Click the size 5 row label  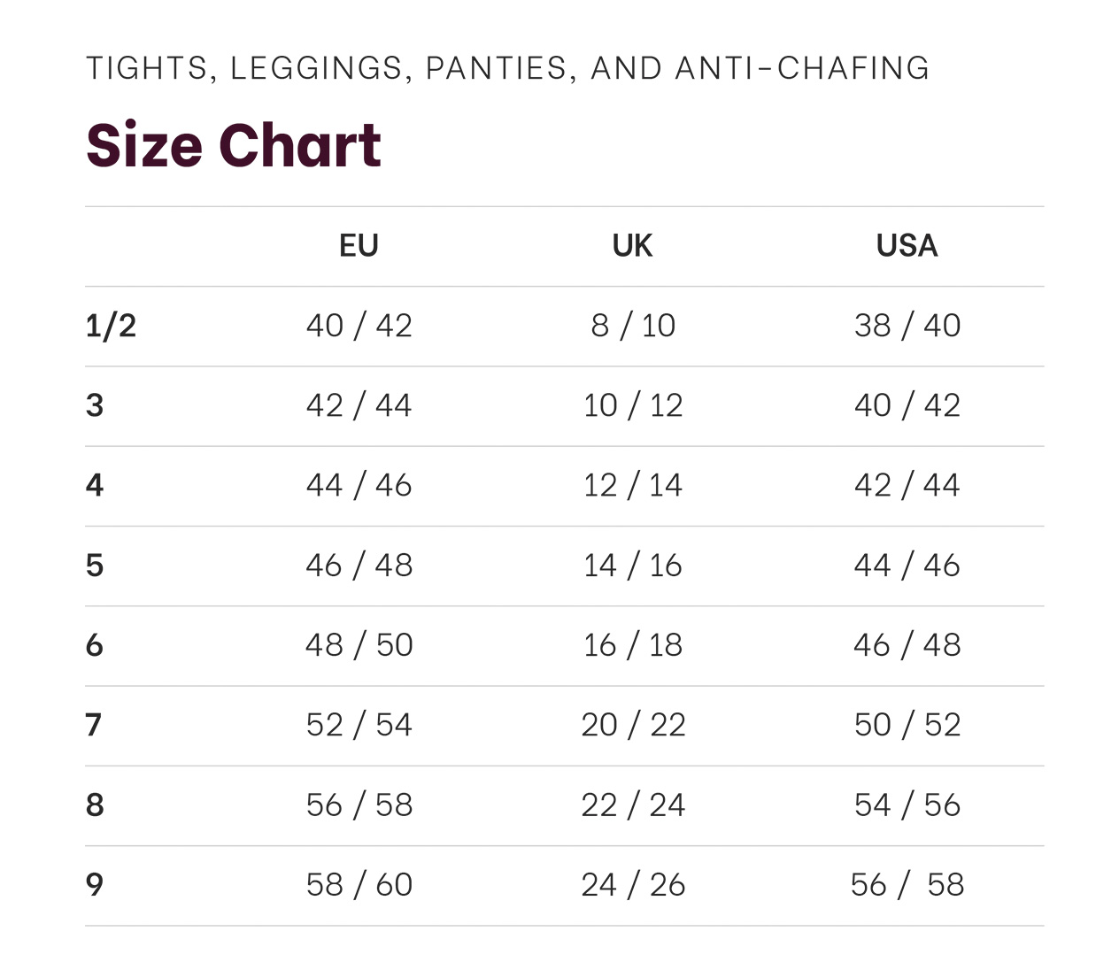coord(95,565)
